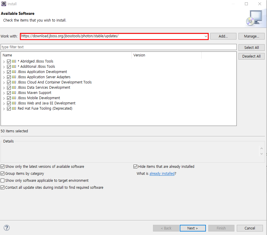Uncheck Abridged JBoss Tools checkbox
Screen dimensions: 267x235
pos(9,61)
